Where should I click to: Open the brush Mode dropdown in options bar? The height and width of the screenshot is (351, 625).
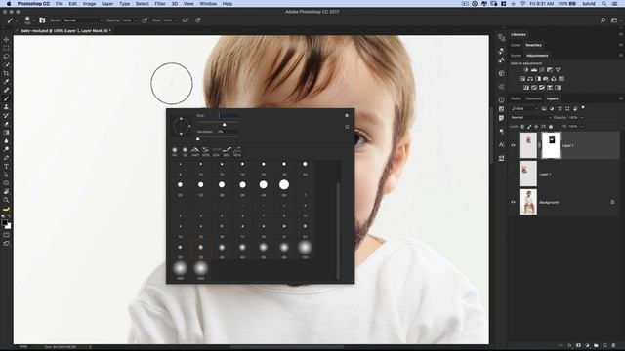[x=83, y=20]
